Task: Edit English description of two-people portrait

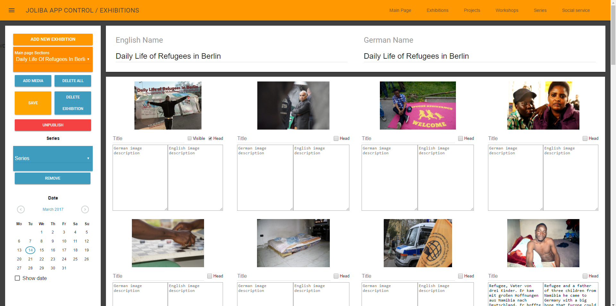Action: click(571, 178)
